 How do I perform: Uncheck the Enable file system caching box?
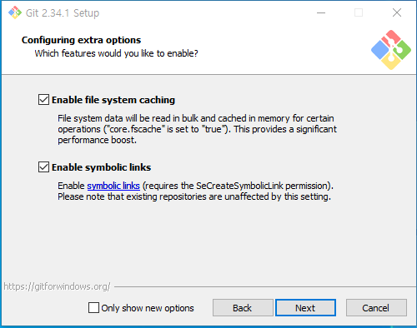43,100
